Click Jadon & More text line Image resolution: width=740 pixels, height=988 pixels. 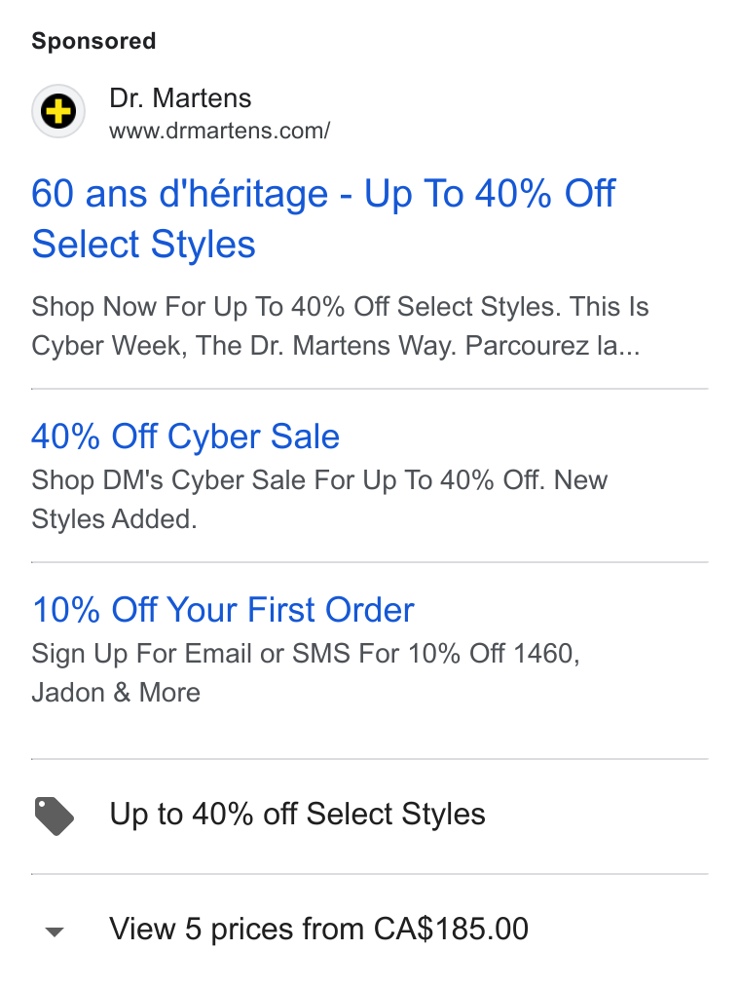(x=116, y=693)
